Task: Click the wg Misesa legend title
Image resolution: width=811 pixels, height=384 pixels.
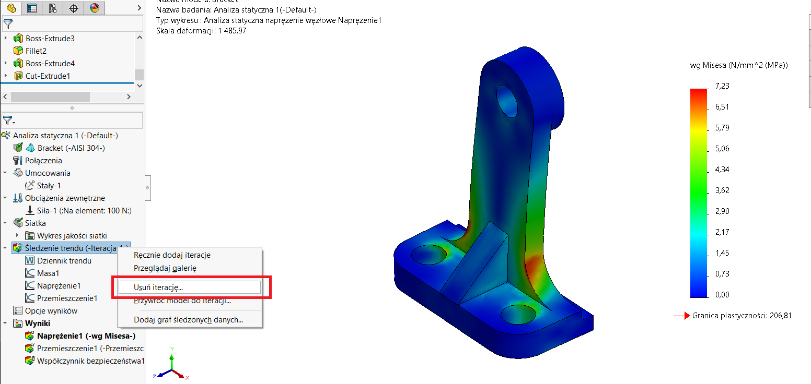Action: (739, 65)
